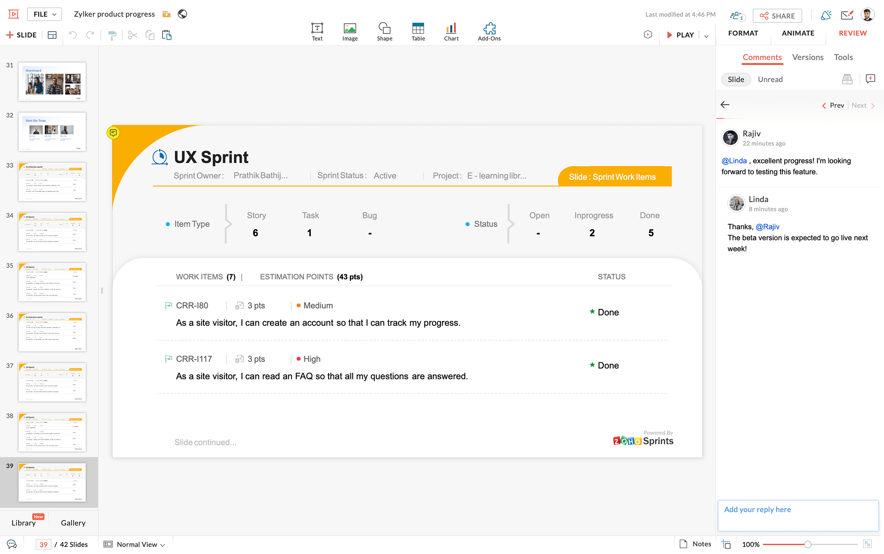
Task: Open the Normal View dropdown
Action: [x=135, y=544]
